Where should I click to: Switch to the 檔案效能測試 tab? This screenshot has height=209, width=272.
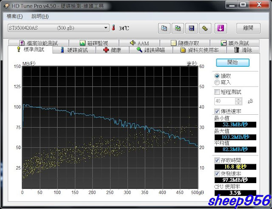[39, 43]
